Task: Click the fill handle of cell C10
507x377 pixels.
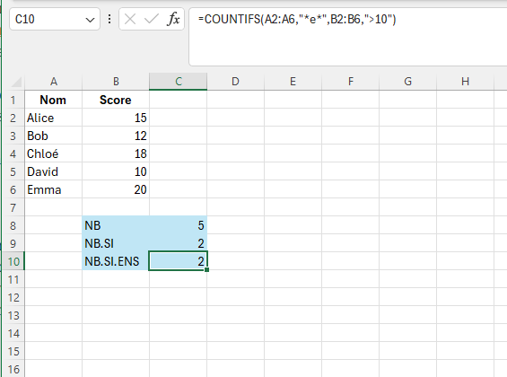Action: coord(207,269)
